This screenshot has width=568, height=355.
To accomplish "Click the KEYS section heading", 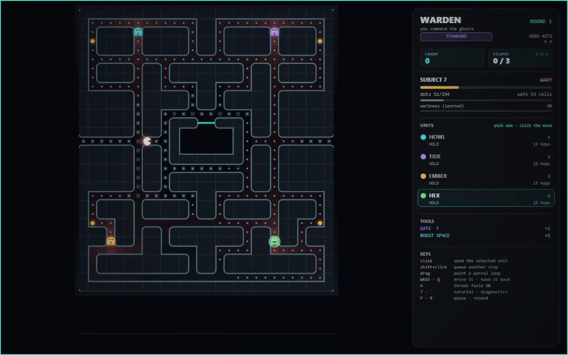I will pyautogui.click(x=426, y=254).
